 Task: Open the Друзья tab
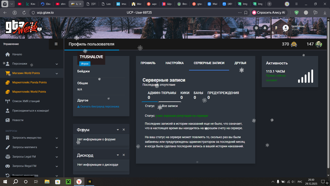(x=240, y=63)
